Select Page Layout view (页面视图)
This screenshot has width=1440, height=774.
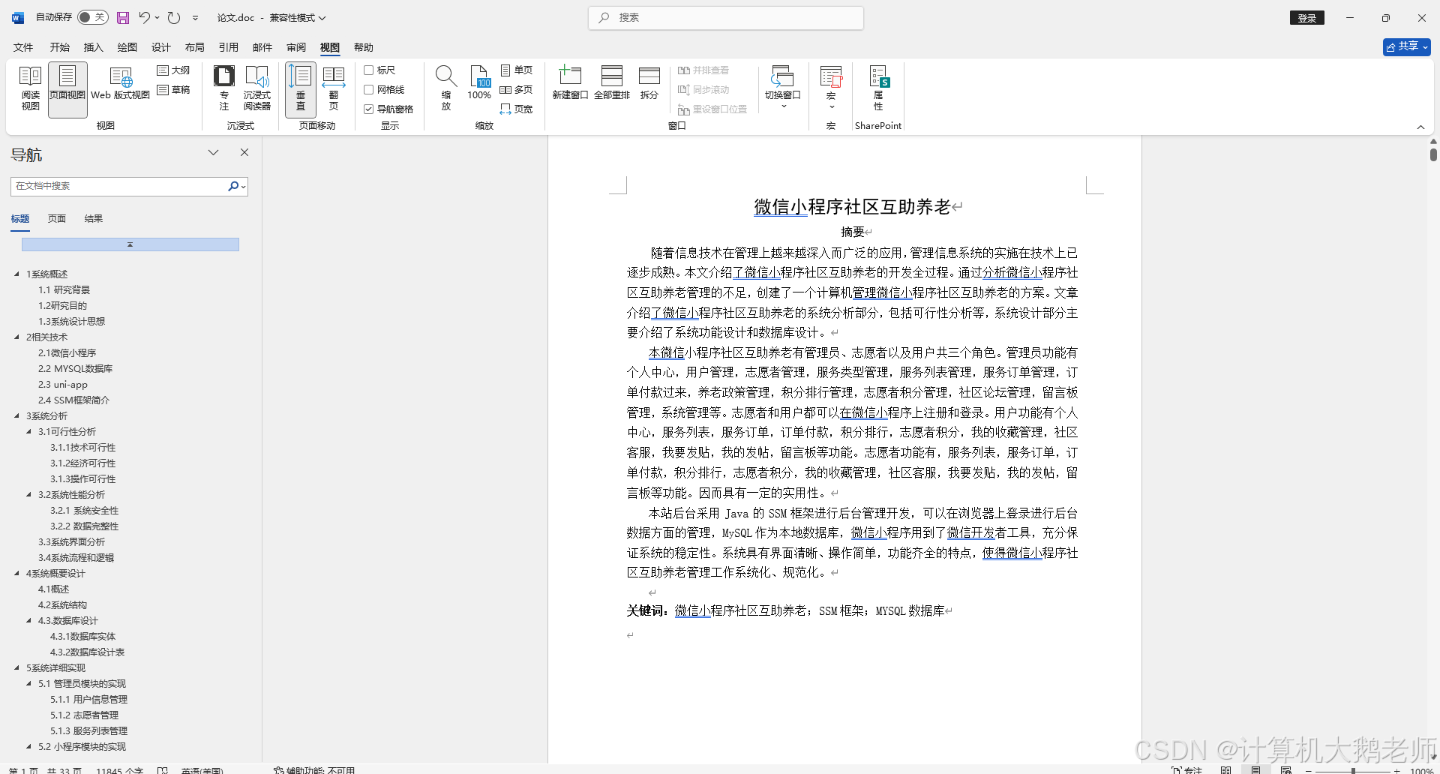coord(67,88)
